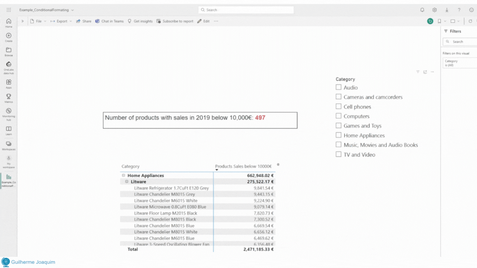477x268 pixels.
Task: Check the Audio category checkbox
Action: coord(338,87)
